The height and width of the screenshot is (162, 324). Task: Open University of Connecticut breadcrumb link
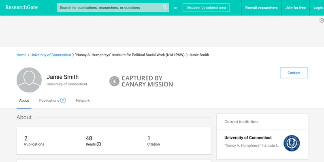(x=51, y=55)
